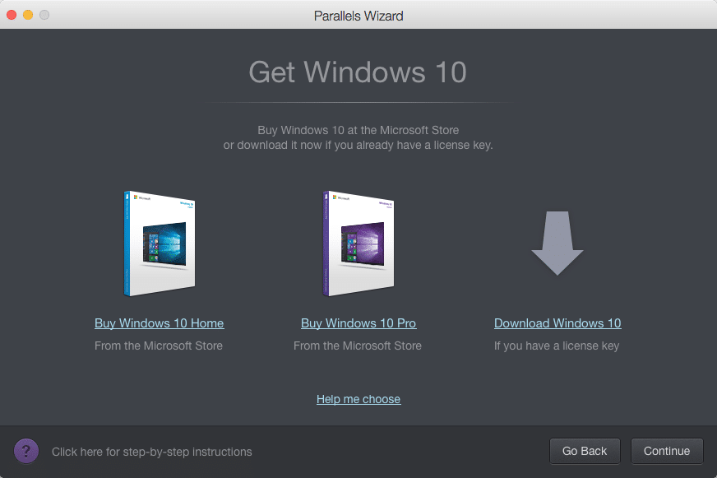Click the 'Buy Windows 10 at the Microsoft Store' subtitle
Screen dimensions: 717x478
click(x=358, y=130)
